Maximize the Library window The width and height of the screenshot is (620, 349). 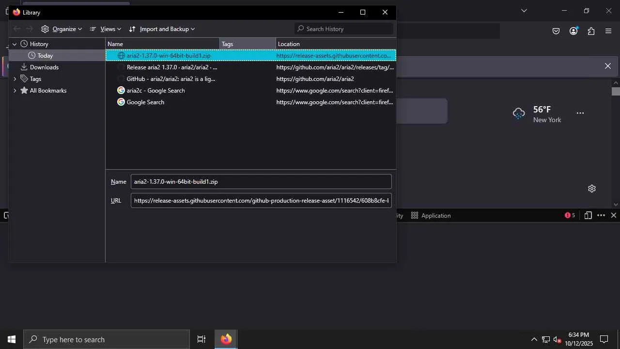pos(363,12)
